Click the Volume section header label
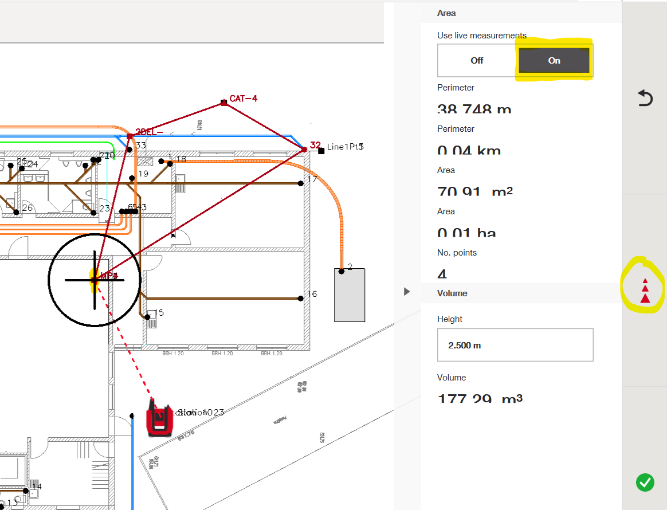Screen dimensions: 667x510 click(x=452, y=293)
